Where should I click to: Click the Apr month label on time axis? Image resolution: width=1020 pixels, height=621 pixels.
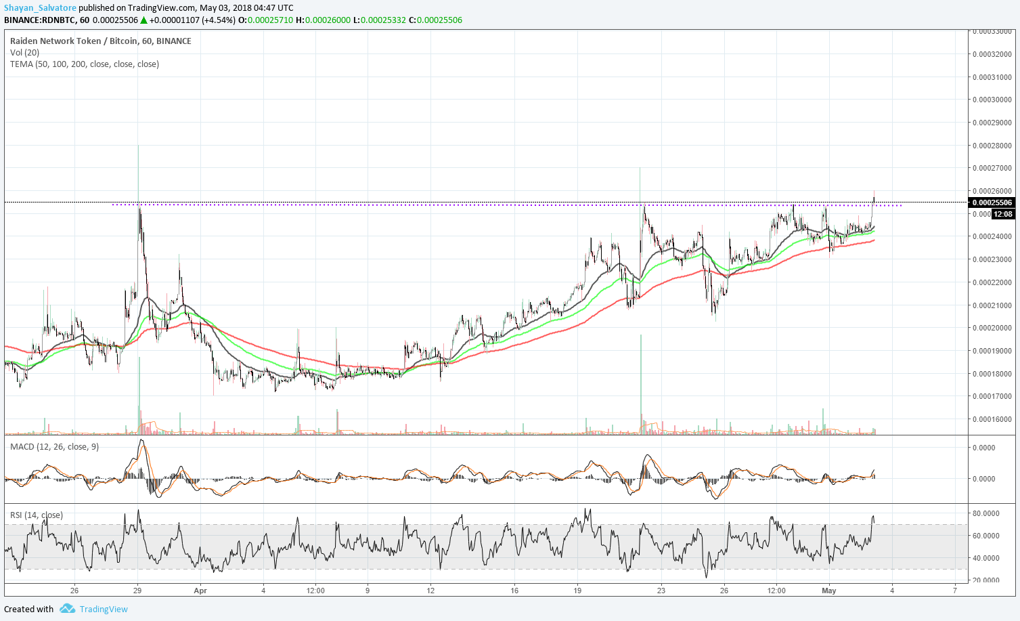200,591
